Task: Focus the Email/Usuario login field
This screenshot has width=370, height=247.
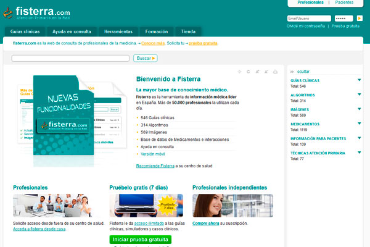Action: pyautogui.click(x=309, y=18)
